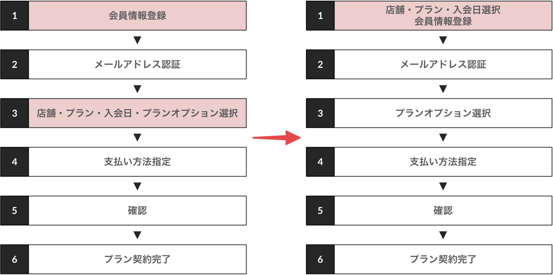This screenshot has height=275, width=553.
Task: Click the number 6 badge in the left flow
Action: 15,259
